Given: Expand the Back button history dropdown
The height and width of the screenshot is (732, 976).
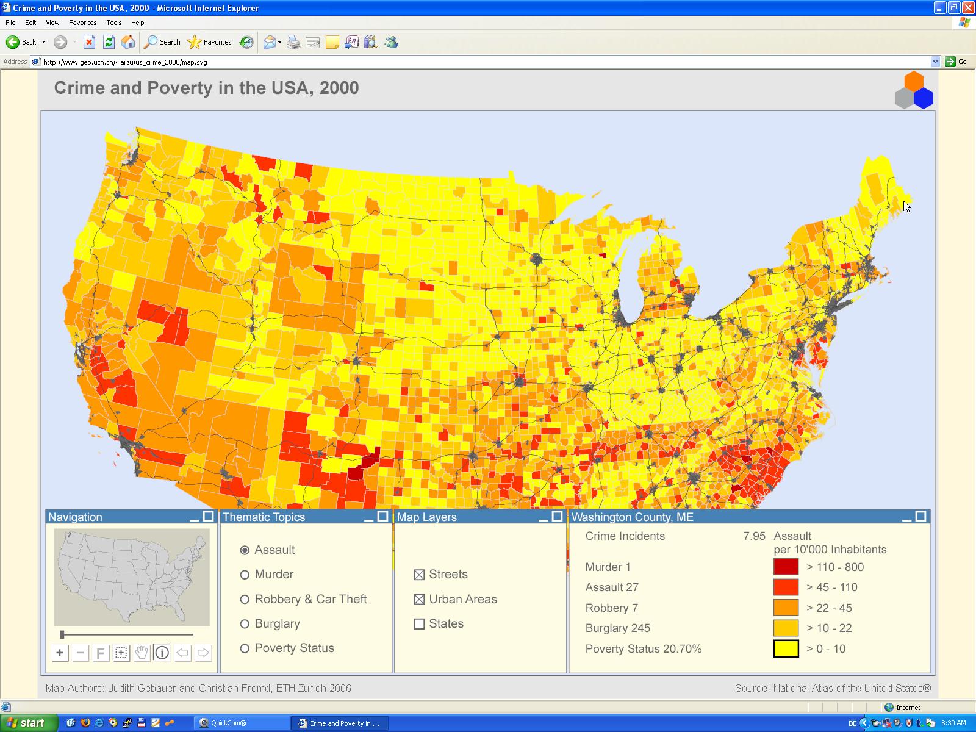Looking at the screenshot, I should point(43,42).
